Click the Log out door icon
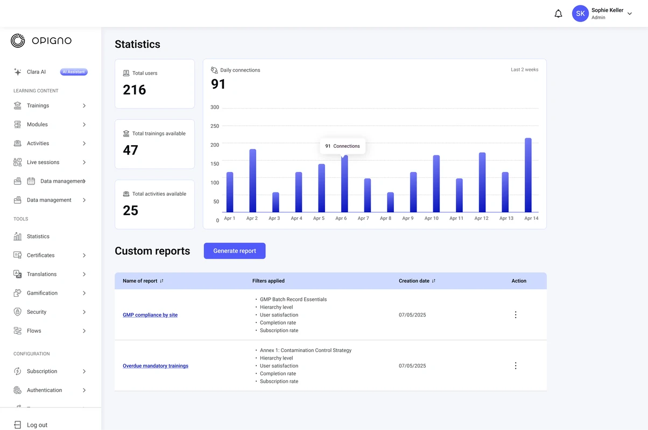Viewport: 648px width, 430px height. pos(18,425)
